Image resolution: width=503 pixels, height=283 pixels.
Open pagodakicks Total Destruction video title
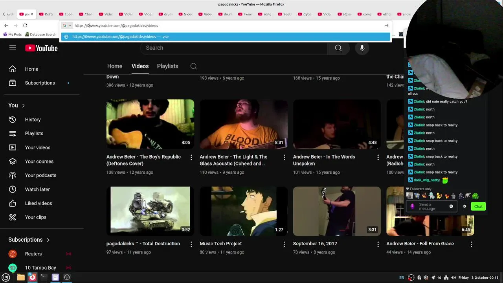click(143, 244)
